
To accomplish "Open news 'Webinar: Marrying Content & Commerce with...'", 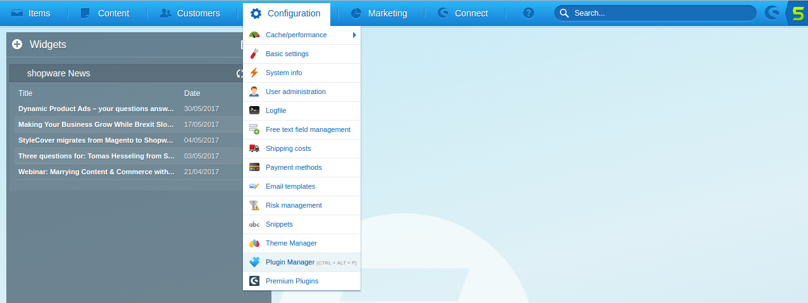I will click(96, 172).
